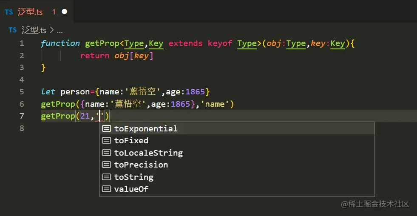Choose the toString suggestion
The image size is (417, 216).
click(x=133, y=177)
